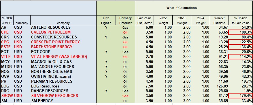This screenshot has height=105, width=253.
Task: Select the % Upside to Fair Value header
Action: pyautogui.click(x=241, y=20)
